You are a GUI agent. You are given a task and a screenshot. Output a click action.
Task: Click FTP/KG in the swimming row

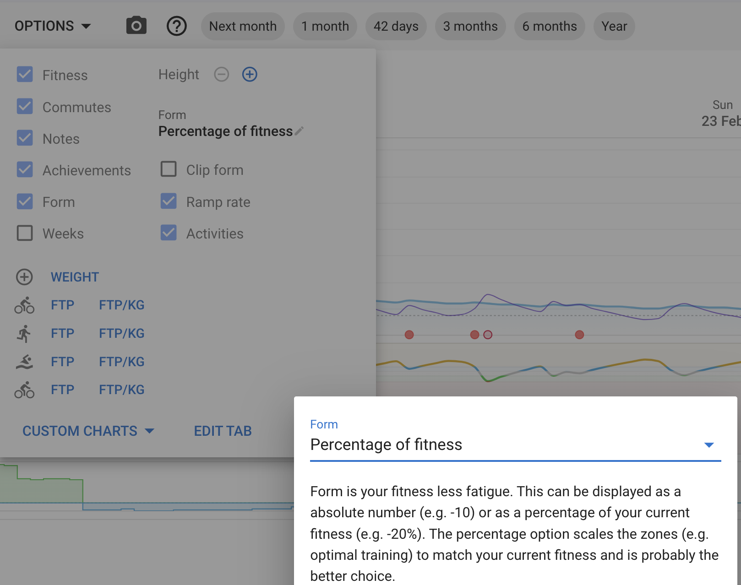point(122,362)
